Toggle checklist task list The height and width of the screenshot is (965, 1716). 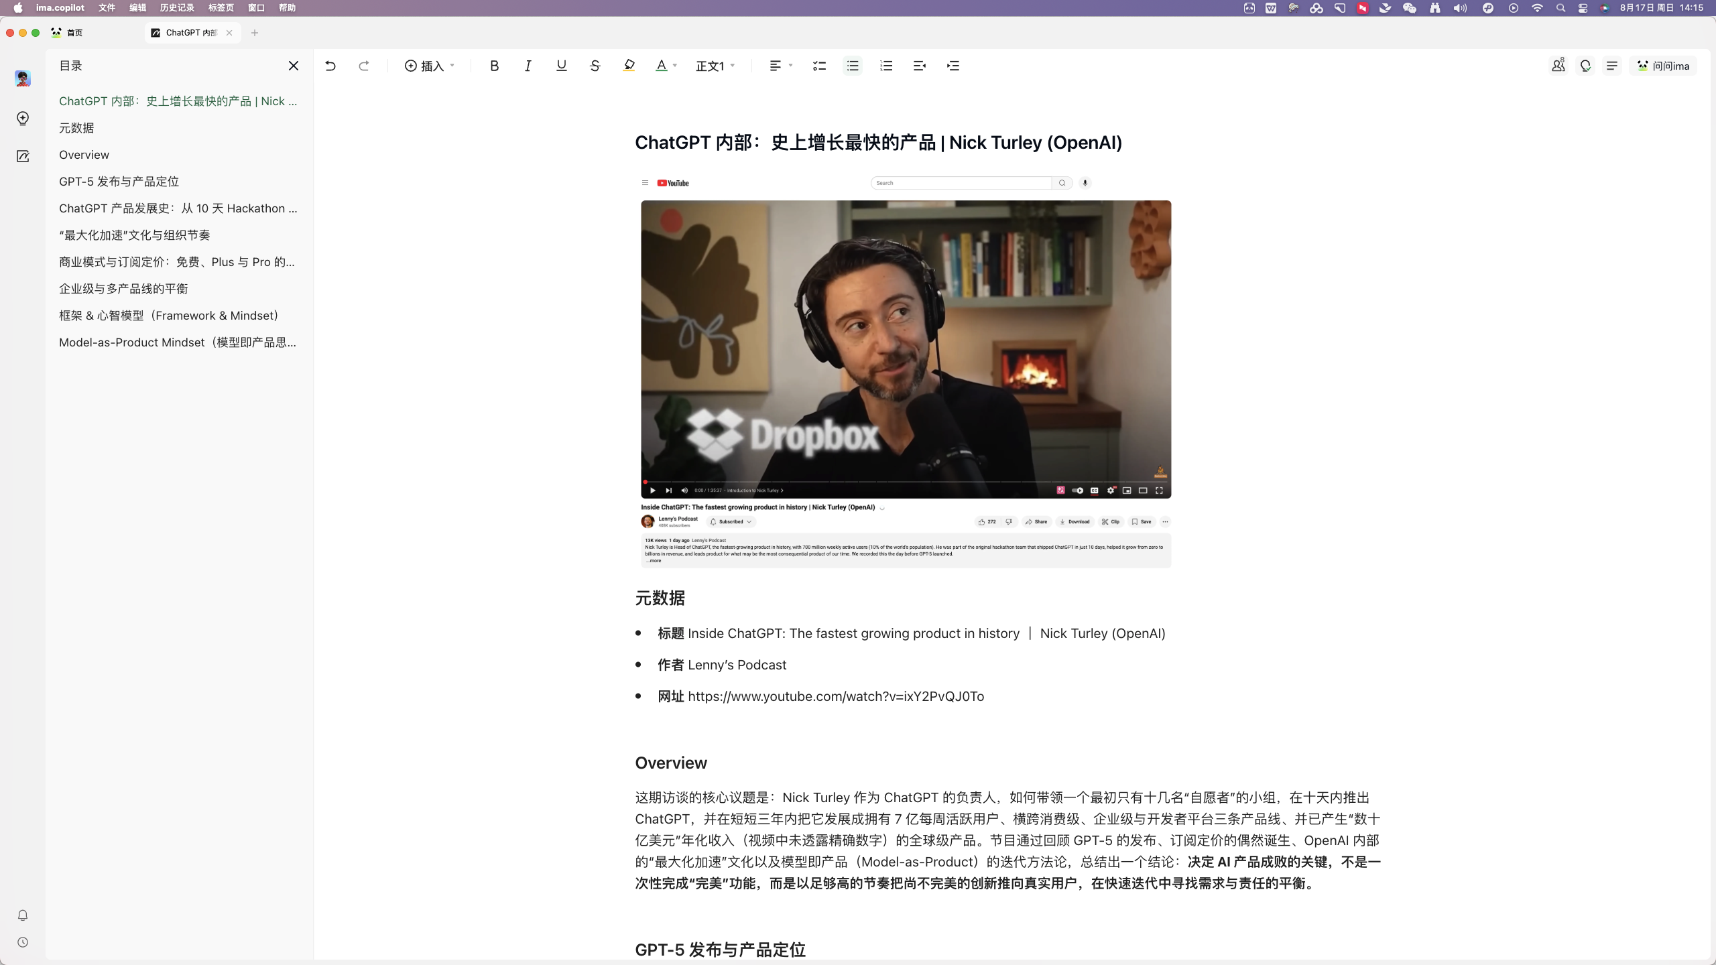819,66
